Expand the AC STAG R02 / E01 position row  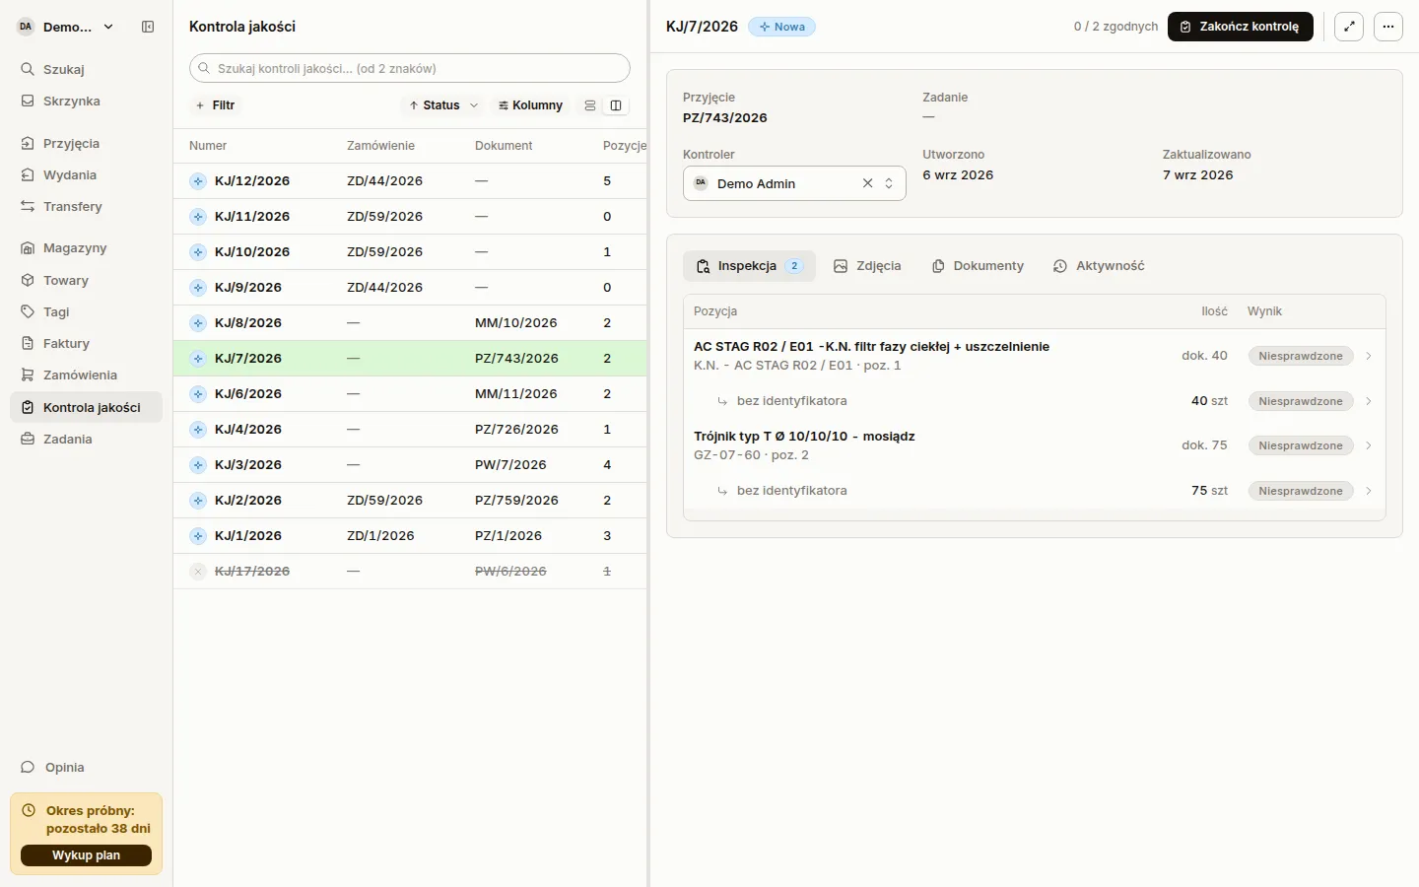click(1035, 356)
